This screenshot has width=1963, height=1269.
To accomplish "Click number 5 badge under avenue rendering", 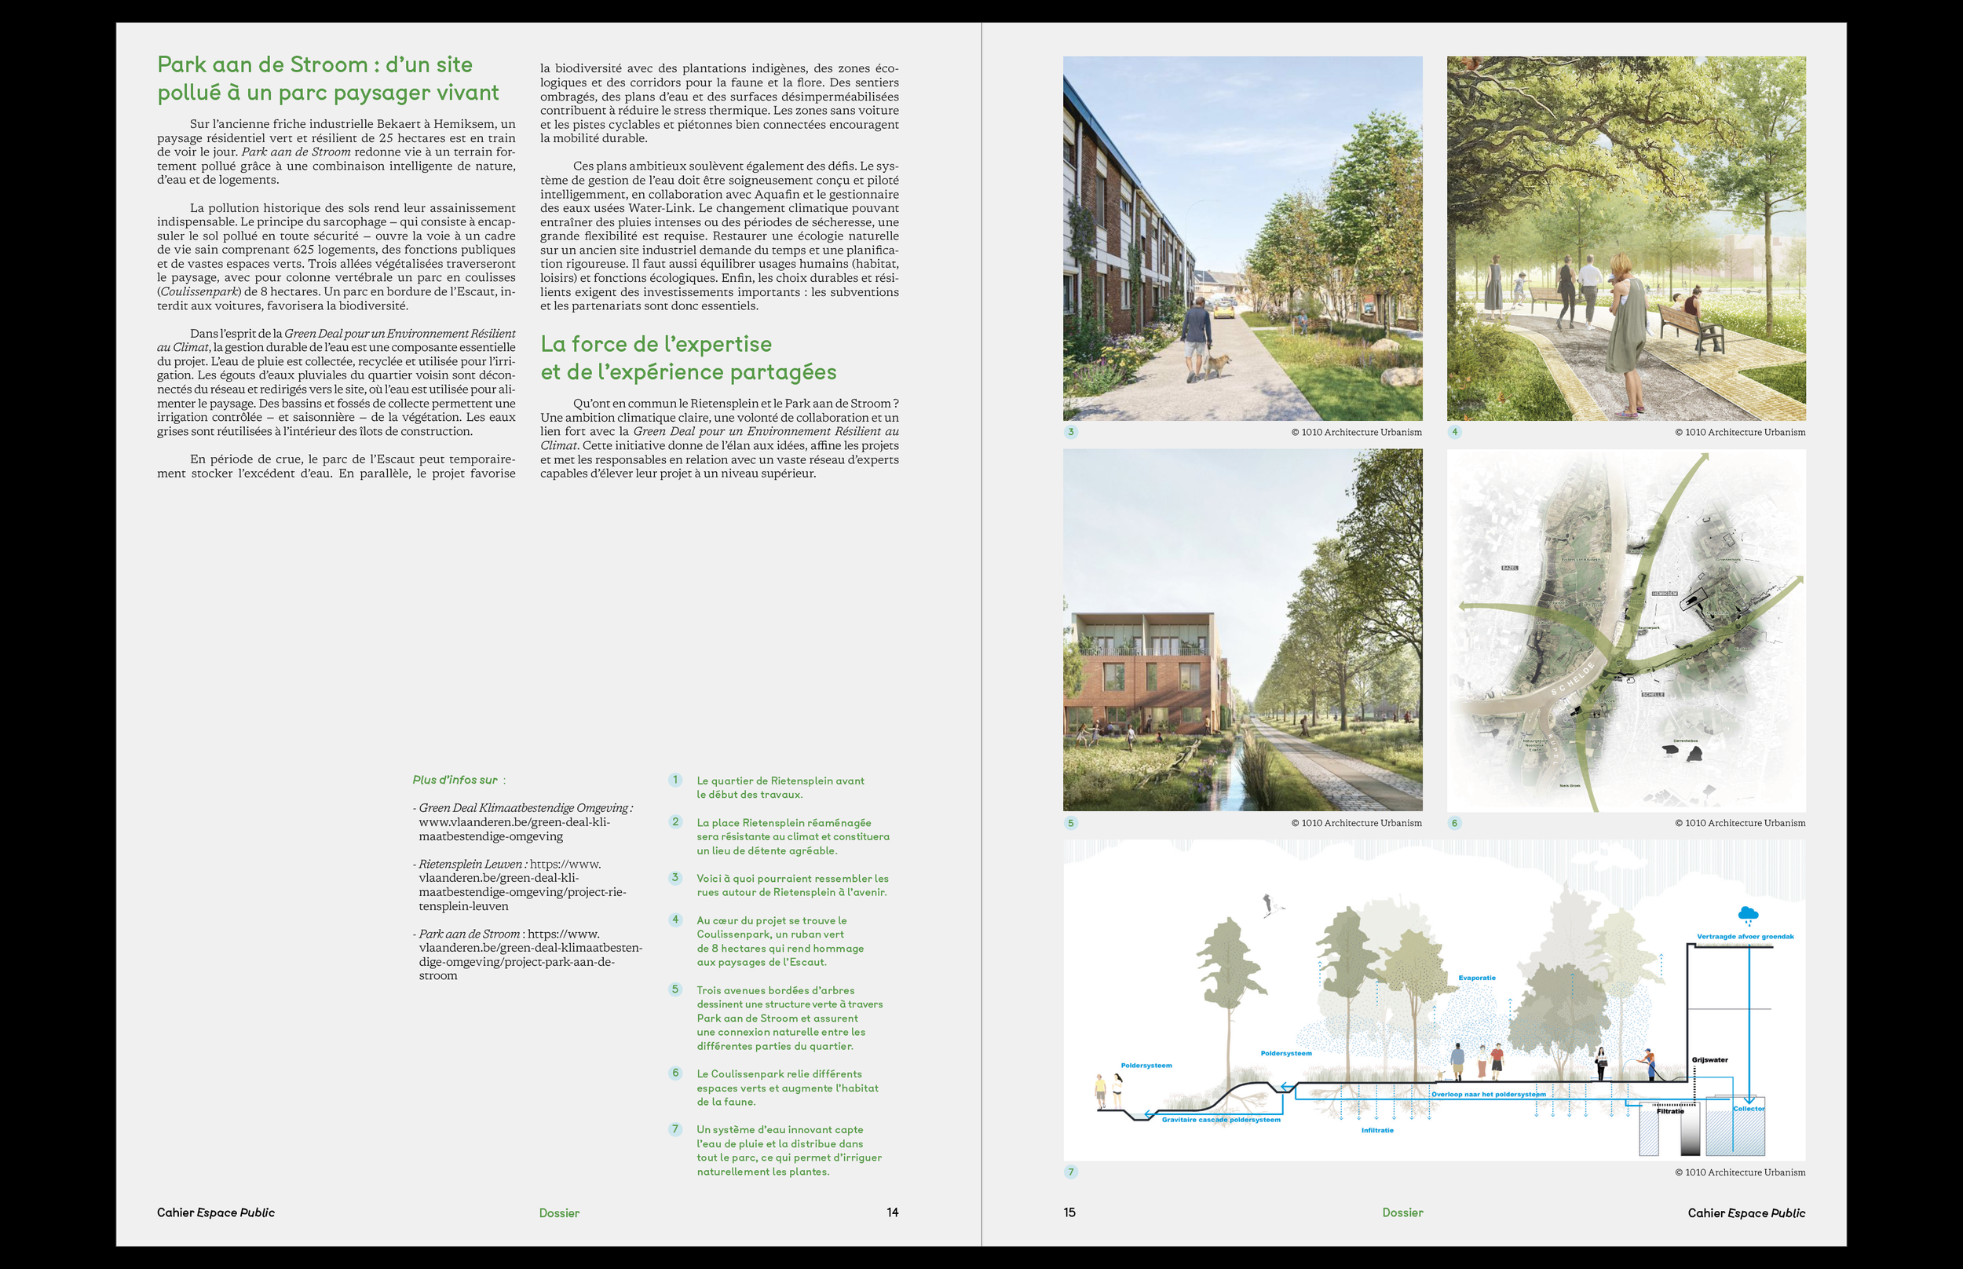I will [x=1071, y=822].
